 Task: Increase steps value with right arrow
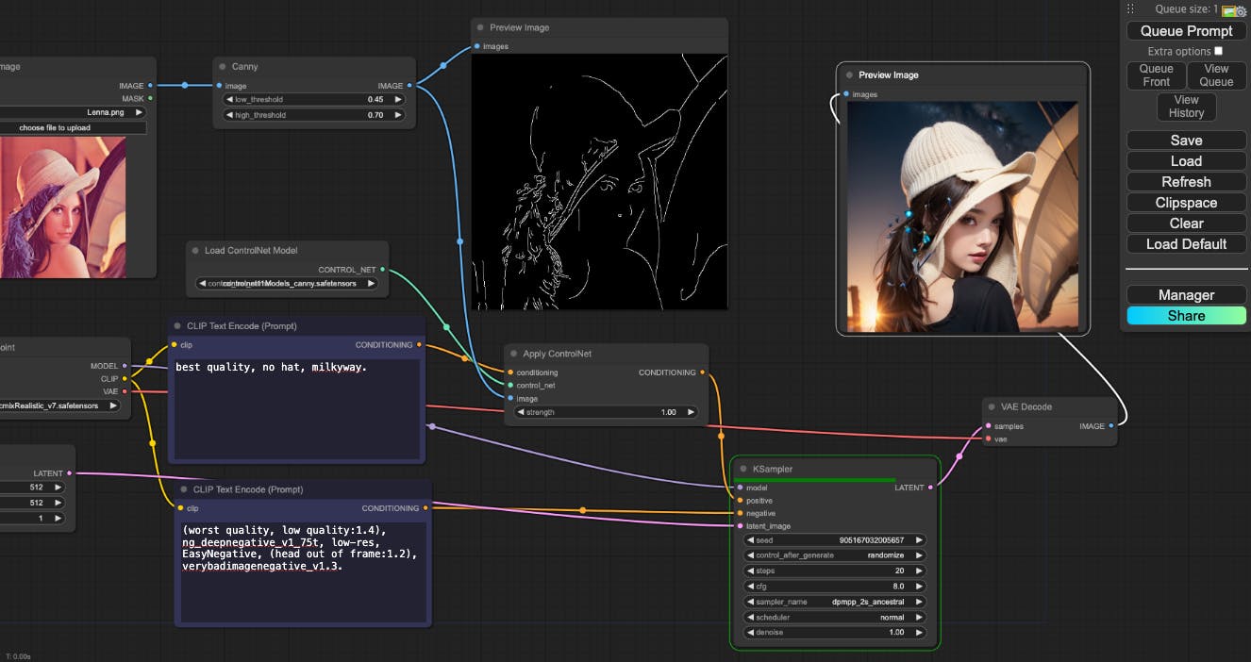(x=919, y=571)
